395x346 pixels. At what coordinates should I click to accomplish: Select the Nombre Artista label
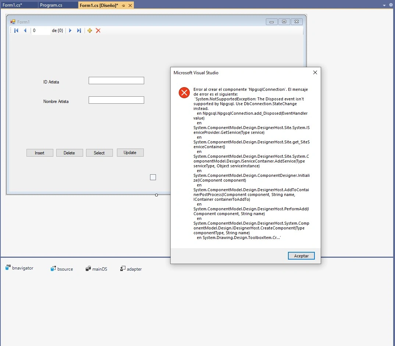click(56, 101)
